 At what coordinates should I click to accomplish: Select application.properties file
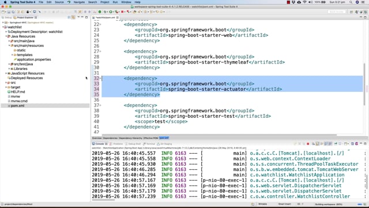(33, 60)
